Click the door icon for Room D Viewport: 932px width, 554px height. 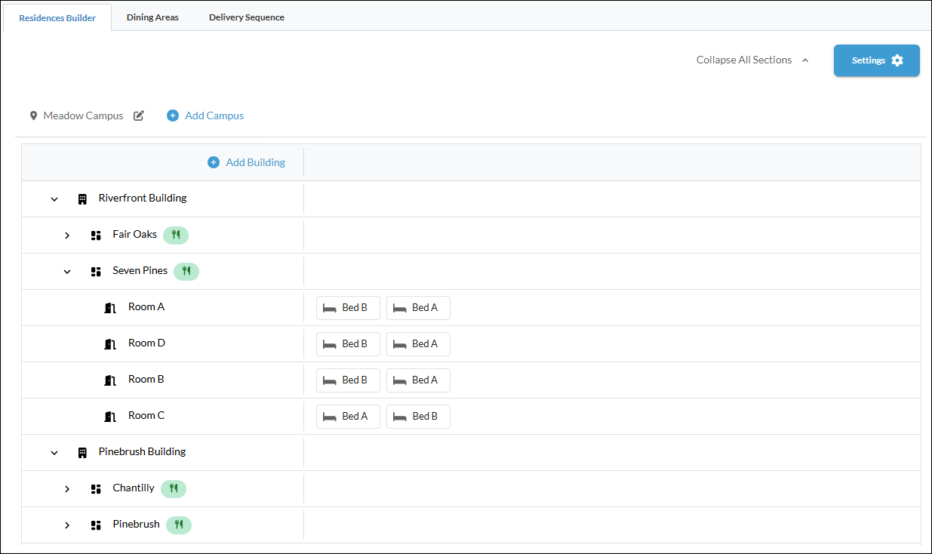pos(110,344)
